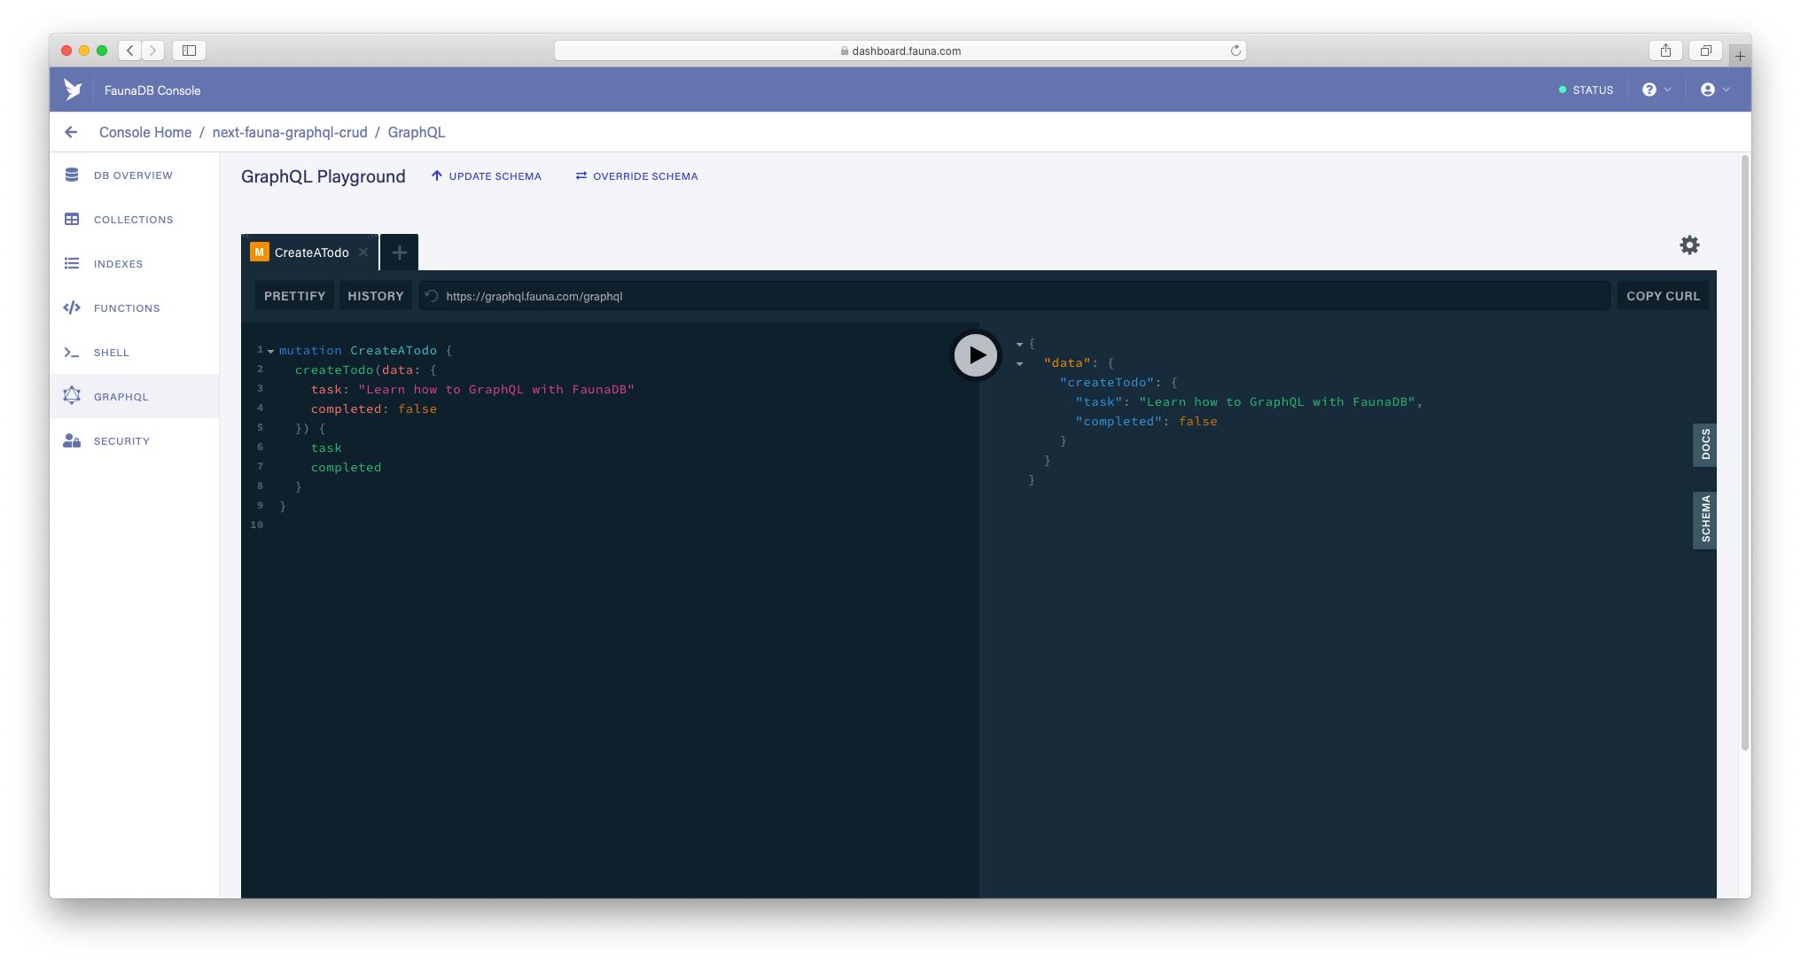Open the DOCS side panel
The image size is (1801, 964).
pos(1704,445)
